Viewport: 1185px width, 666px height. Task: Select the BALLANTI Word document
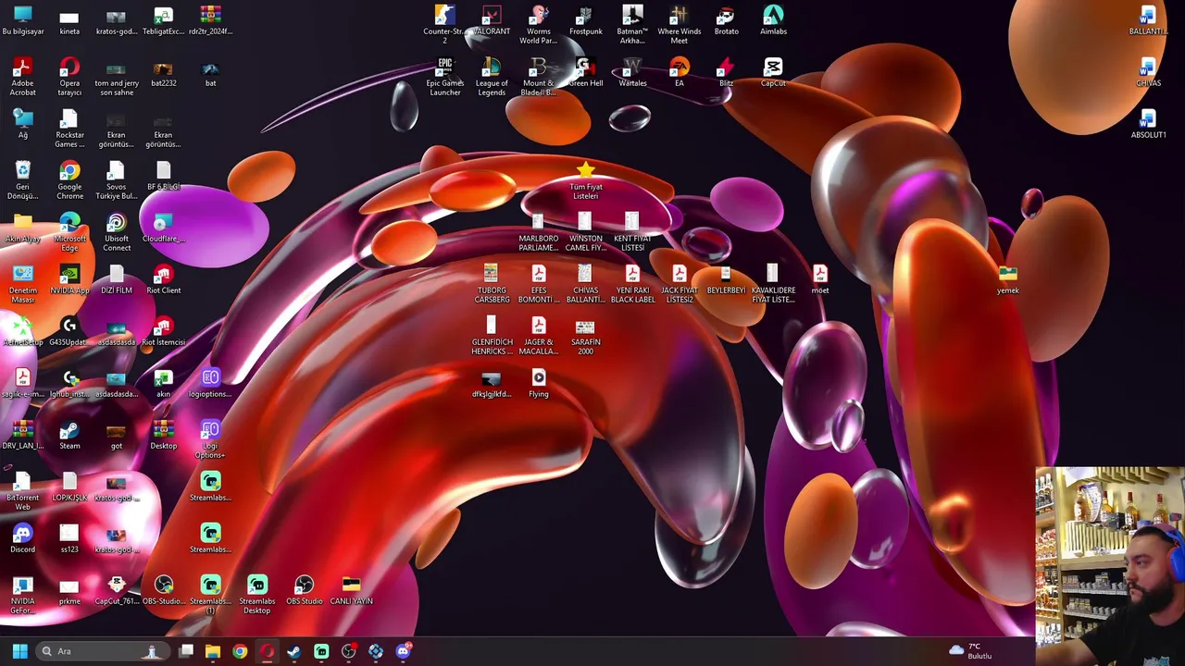(1148, 21)
